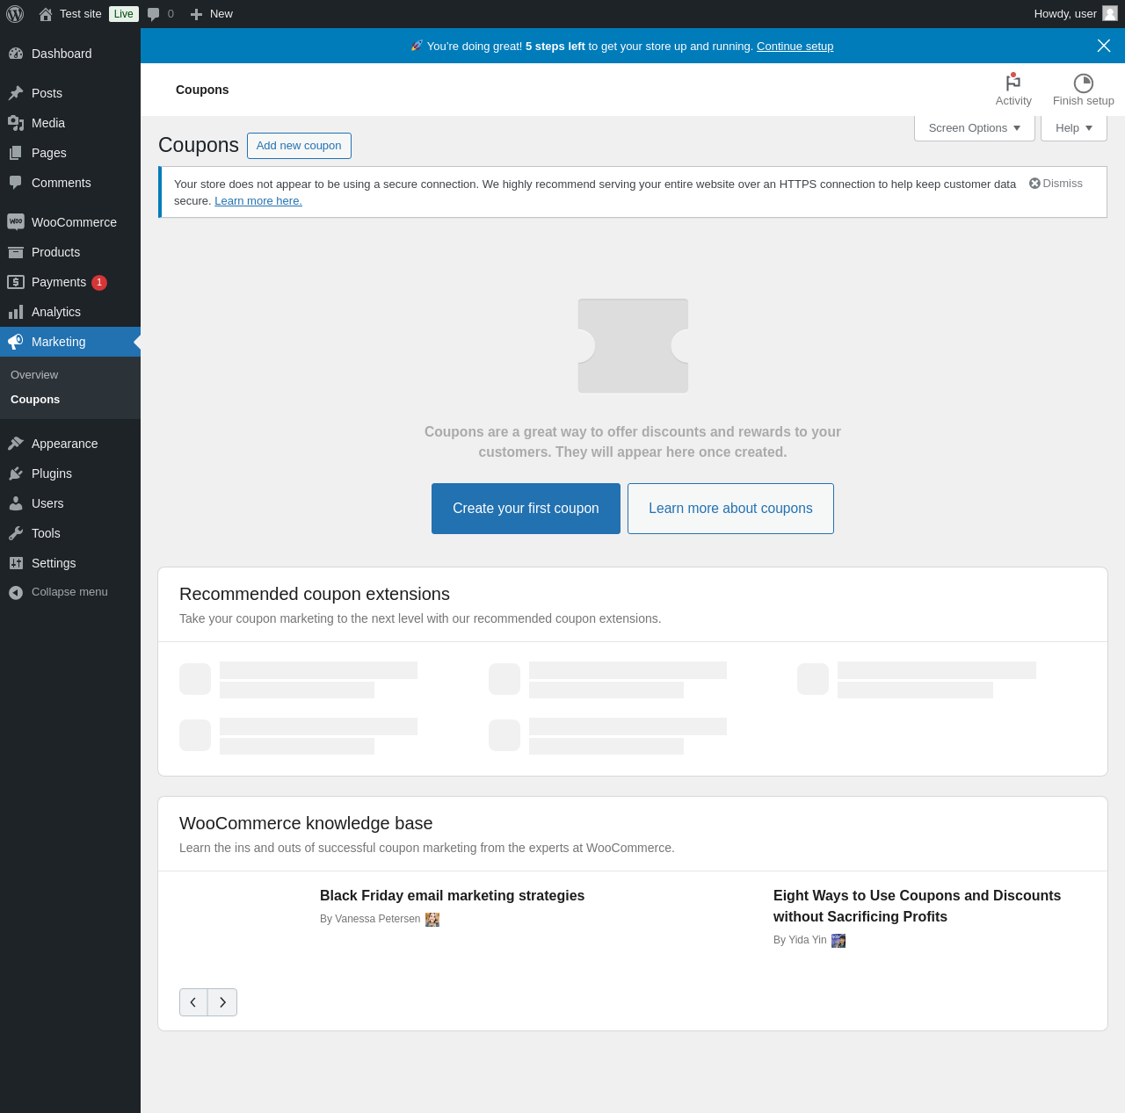Open the Activity flag panel

click(1013, 90)
